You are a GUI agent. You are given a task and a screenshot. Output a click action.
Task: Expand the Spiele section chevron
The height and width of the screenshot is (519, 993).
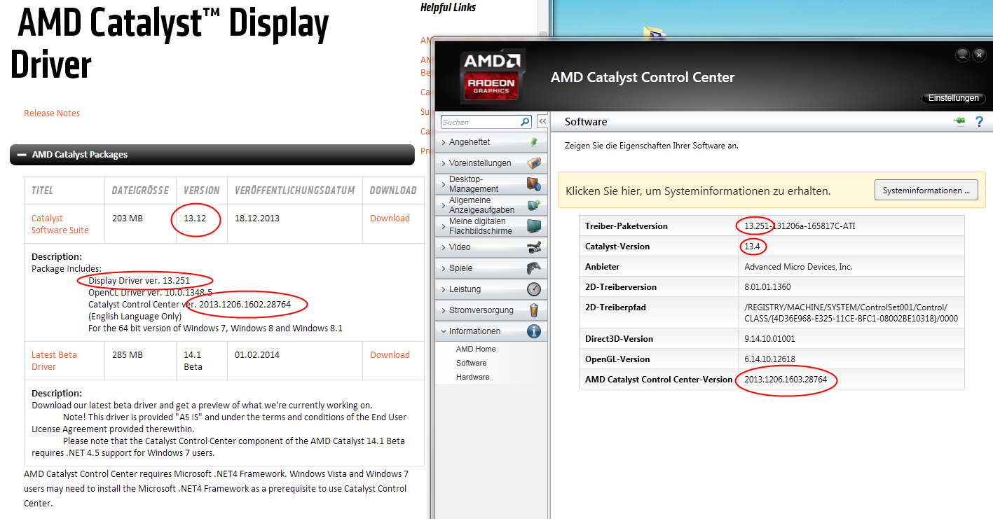pyautogui.click(x=444, y=268)
